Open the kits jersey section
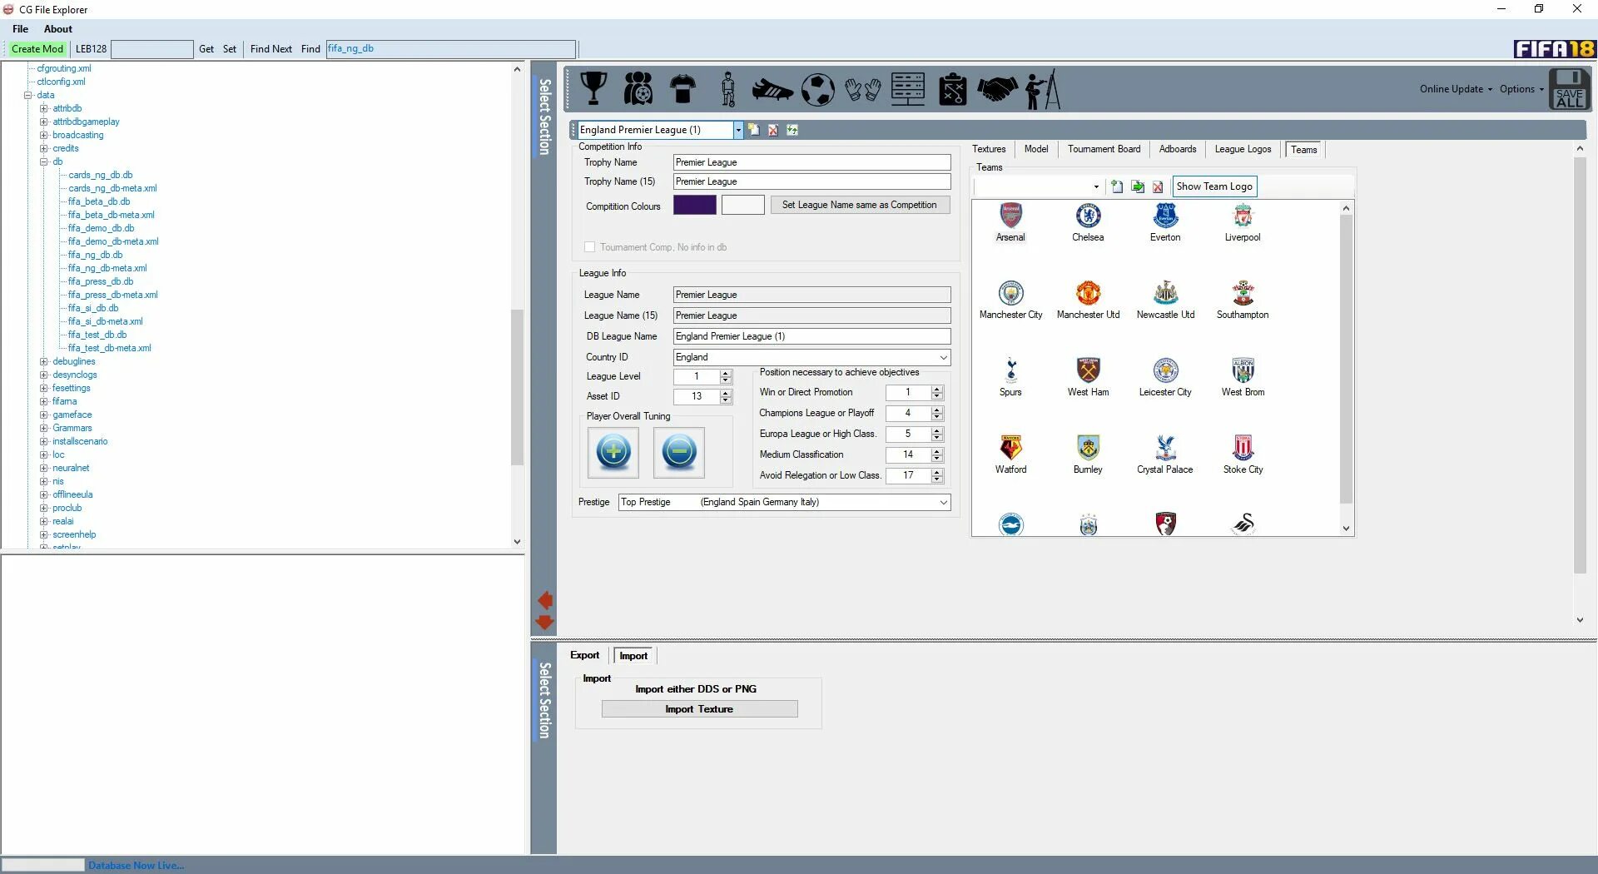The height and width of the screenshot is (874, 1598). [x=683, y=88]
